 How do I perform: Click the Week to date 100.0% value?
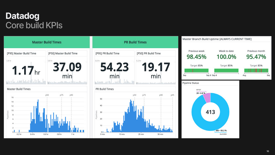point(226,57)
